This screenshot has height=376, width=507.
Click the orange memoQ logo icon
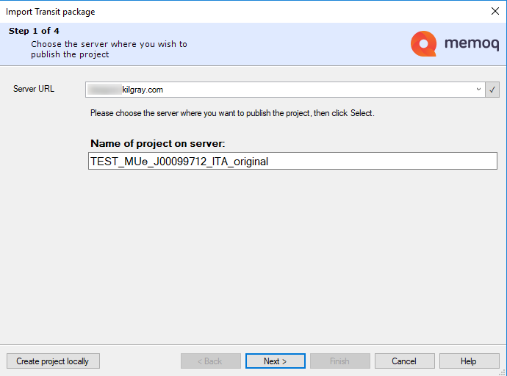click(x=424, y=44)
